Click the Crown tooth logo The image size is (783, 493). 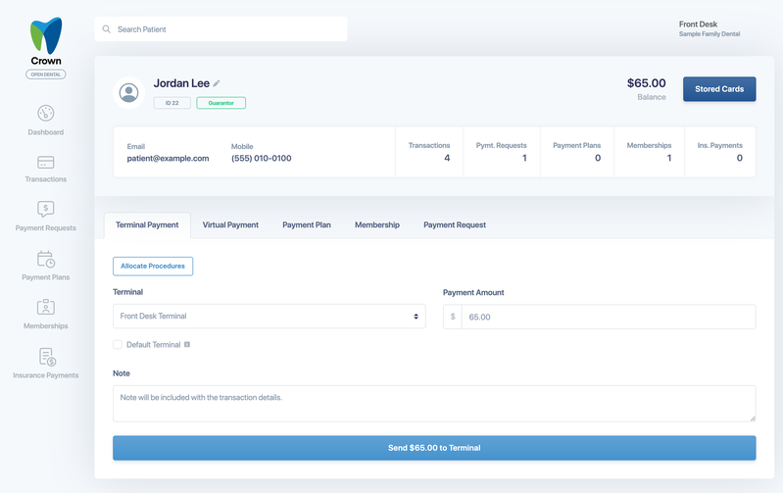(x=46, y=35)
